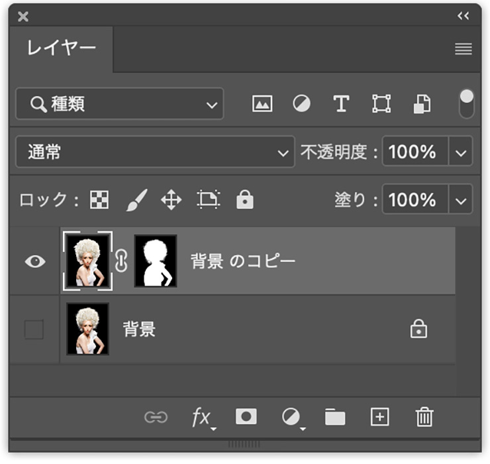The width and height of the screenshot is (490, 464).
Task: Open the 種類 filter type dropdown
Action: (120, 104)
